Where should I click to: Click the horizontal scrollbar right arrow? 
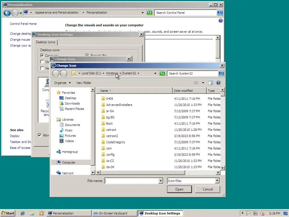pyautogui.click(x=218, y=173)
